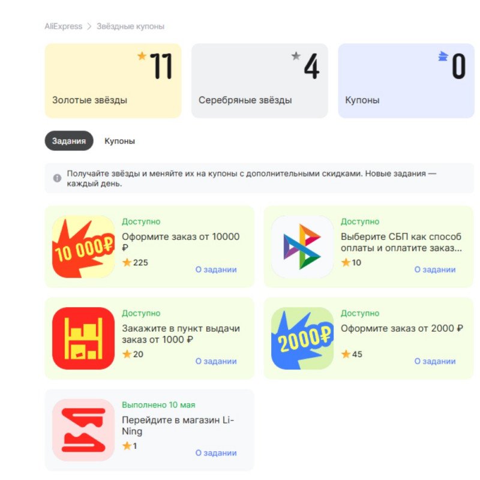Click the blue 2000₽ task icon
Viewport: 480px width, 480px height.
[302, 338]
